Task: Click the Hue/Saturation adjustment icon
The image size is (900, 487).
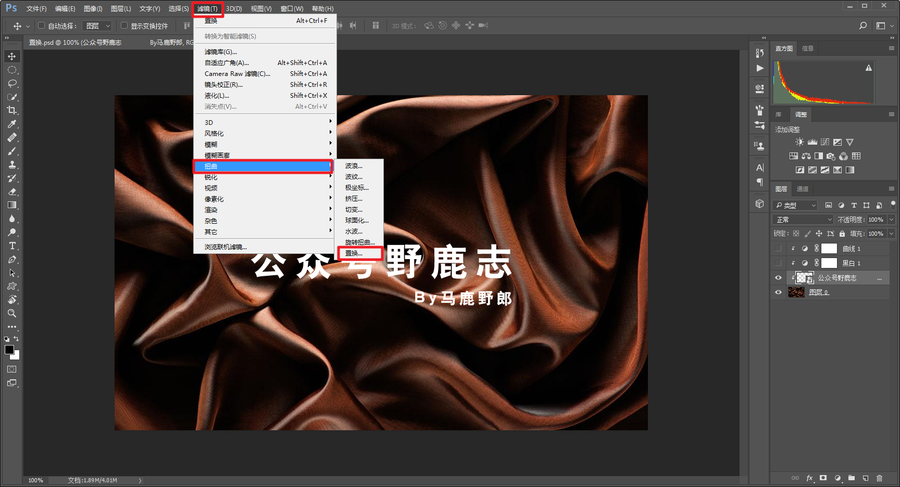Action: [794, 156]
